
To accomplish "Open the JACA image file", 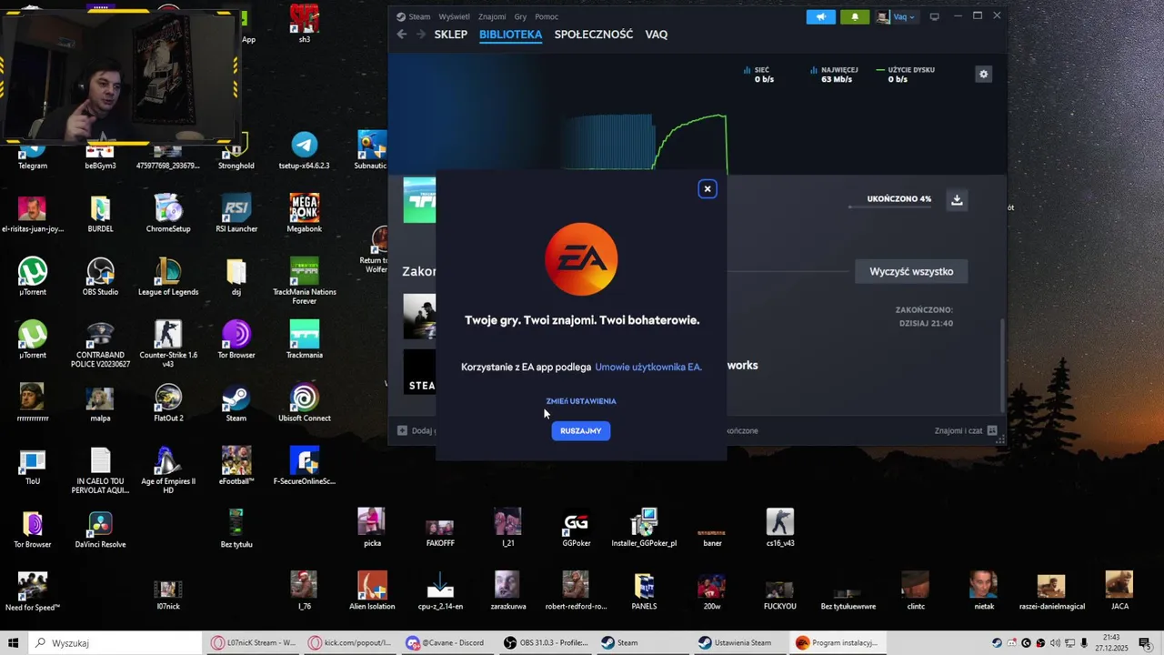I will tap(1119, 590).
